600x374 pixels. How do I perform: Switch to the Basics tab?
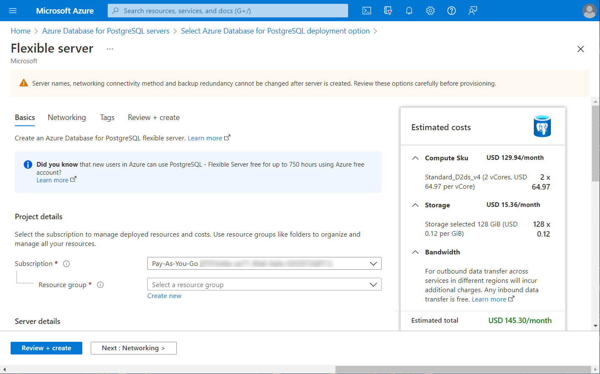click(x=25, y=117)
